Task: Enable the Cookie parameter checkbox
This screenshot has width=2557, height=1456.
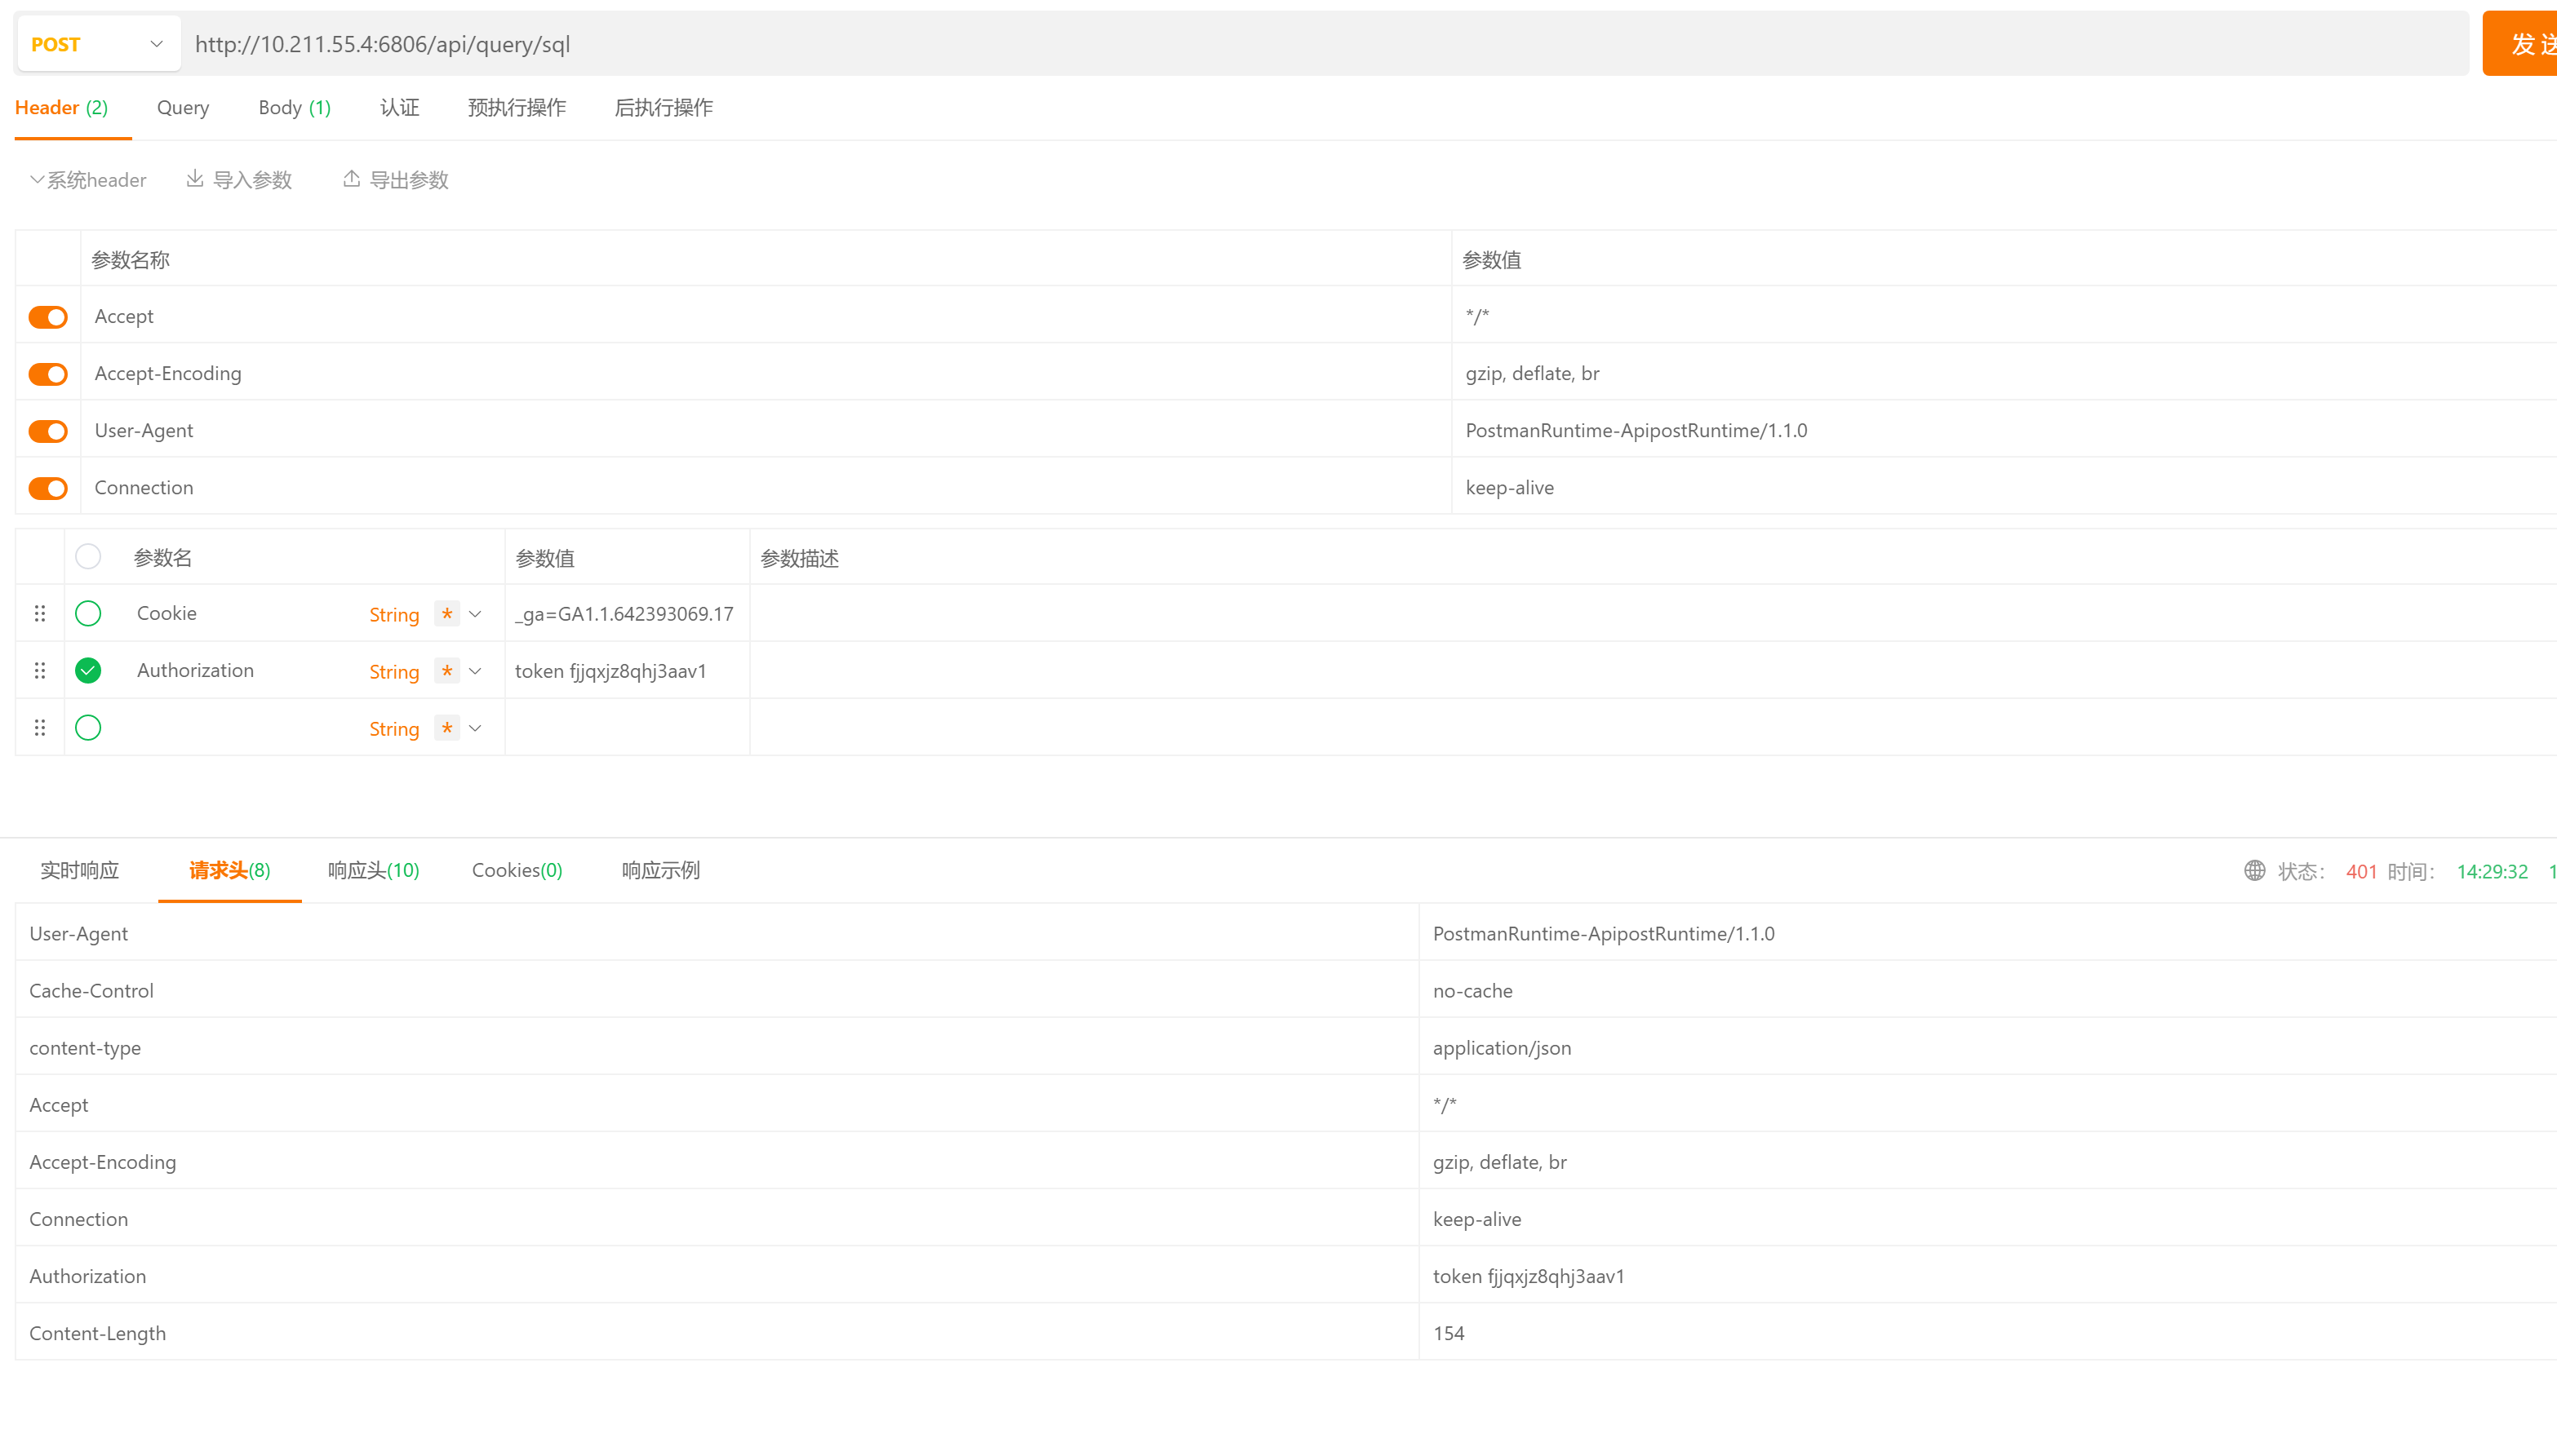Action: [x=88, y=614]
